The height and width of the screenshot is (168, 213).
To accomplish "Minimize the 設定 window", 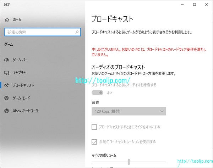I will [x=182, y=5].
